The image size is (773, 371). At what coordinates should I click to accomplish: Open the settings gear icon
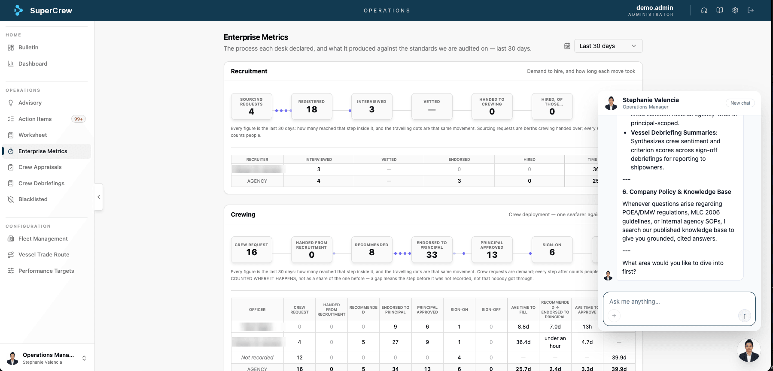(735, 10)
